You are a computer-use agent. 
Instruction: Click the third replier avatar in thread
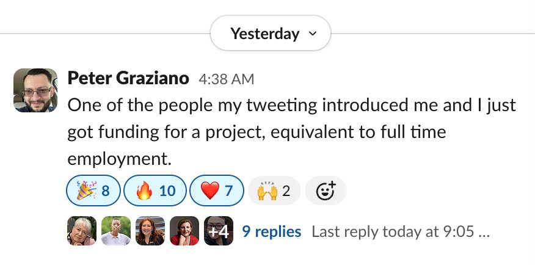pos(150,231)
